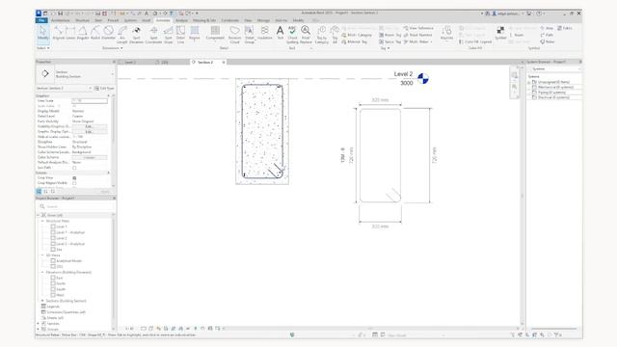
Task: Click the Project Browser search field
Action: (x=75, y=206)
